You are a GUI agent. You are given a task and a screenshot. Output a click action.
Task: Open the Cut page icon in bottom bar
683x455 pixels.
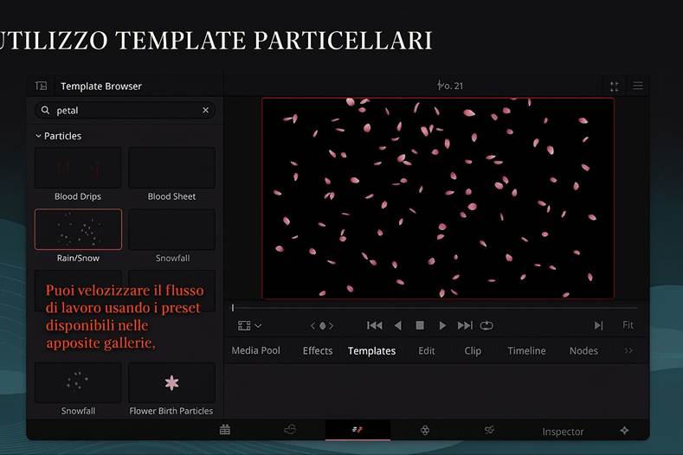point(290,430)
